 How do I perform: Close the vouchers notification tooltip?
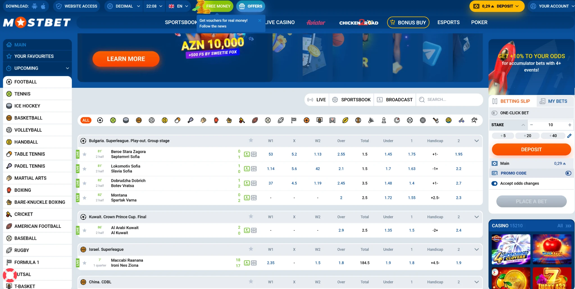pyautogui.click(x=260, y=20)
